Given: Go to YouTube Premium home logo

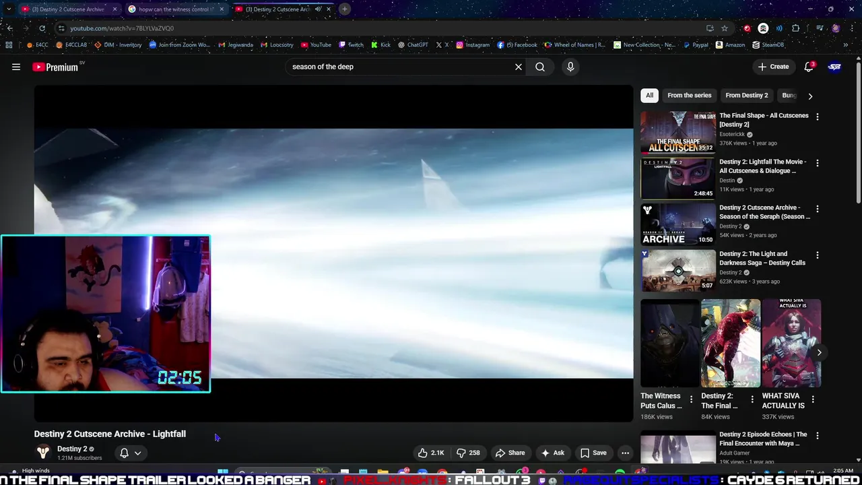Looking at the screenshot, I should (x=55, y=67).
